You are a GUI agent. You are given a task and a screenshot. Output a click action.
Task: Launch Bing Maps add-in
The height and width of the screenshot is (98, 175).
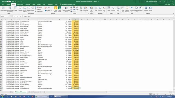(x=56, y=9)
